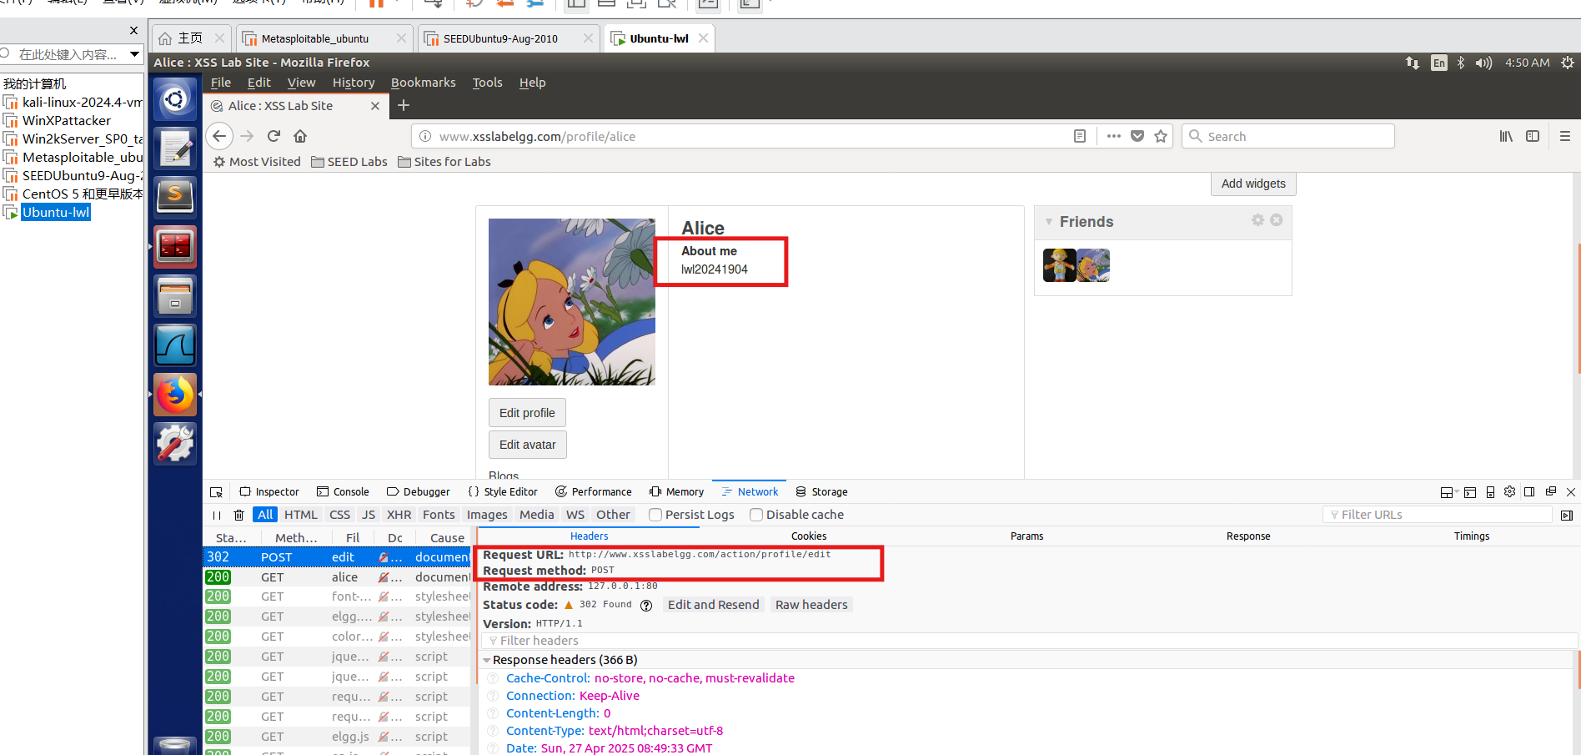Image resolution: width=1581 pixels, height=755 pixels.
Task: Open page actions three-dot menu
Action: [1114, 136]
